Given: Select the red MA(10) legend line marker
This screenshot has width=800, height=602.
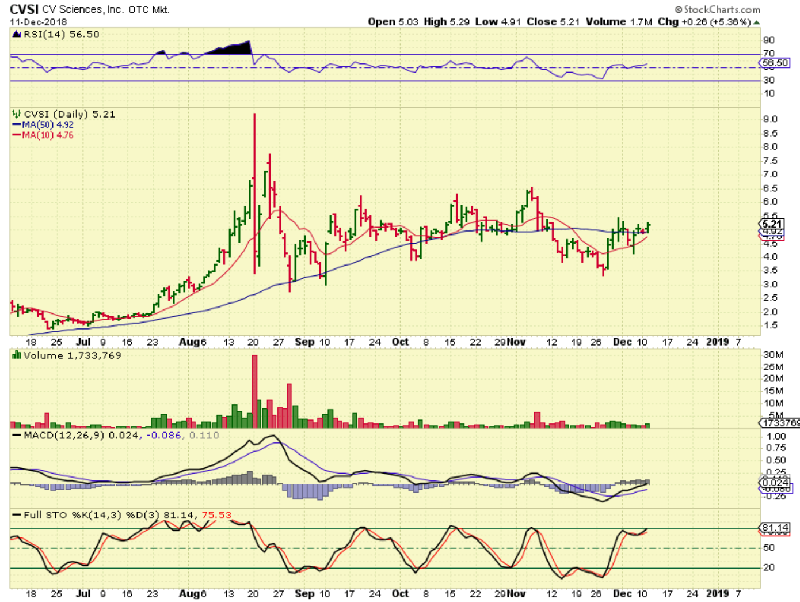Looking at the screenshot, I should [17, 135].
